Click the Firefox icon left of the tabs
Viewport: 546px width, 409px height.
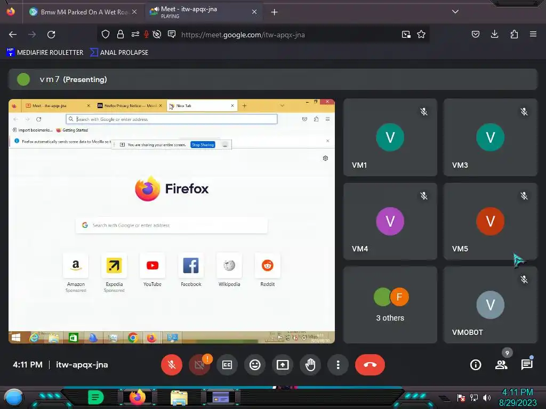click(x=11, y=12)
